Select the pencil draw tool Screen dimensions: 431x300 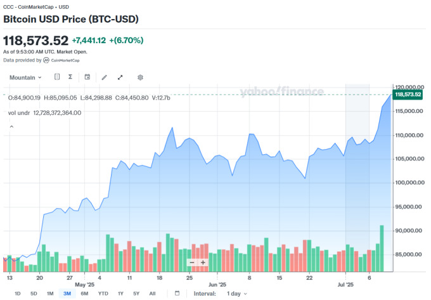click(104, 77)
